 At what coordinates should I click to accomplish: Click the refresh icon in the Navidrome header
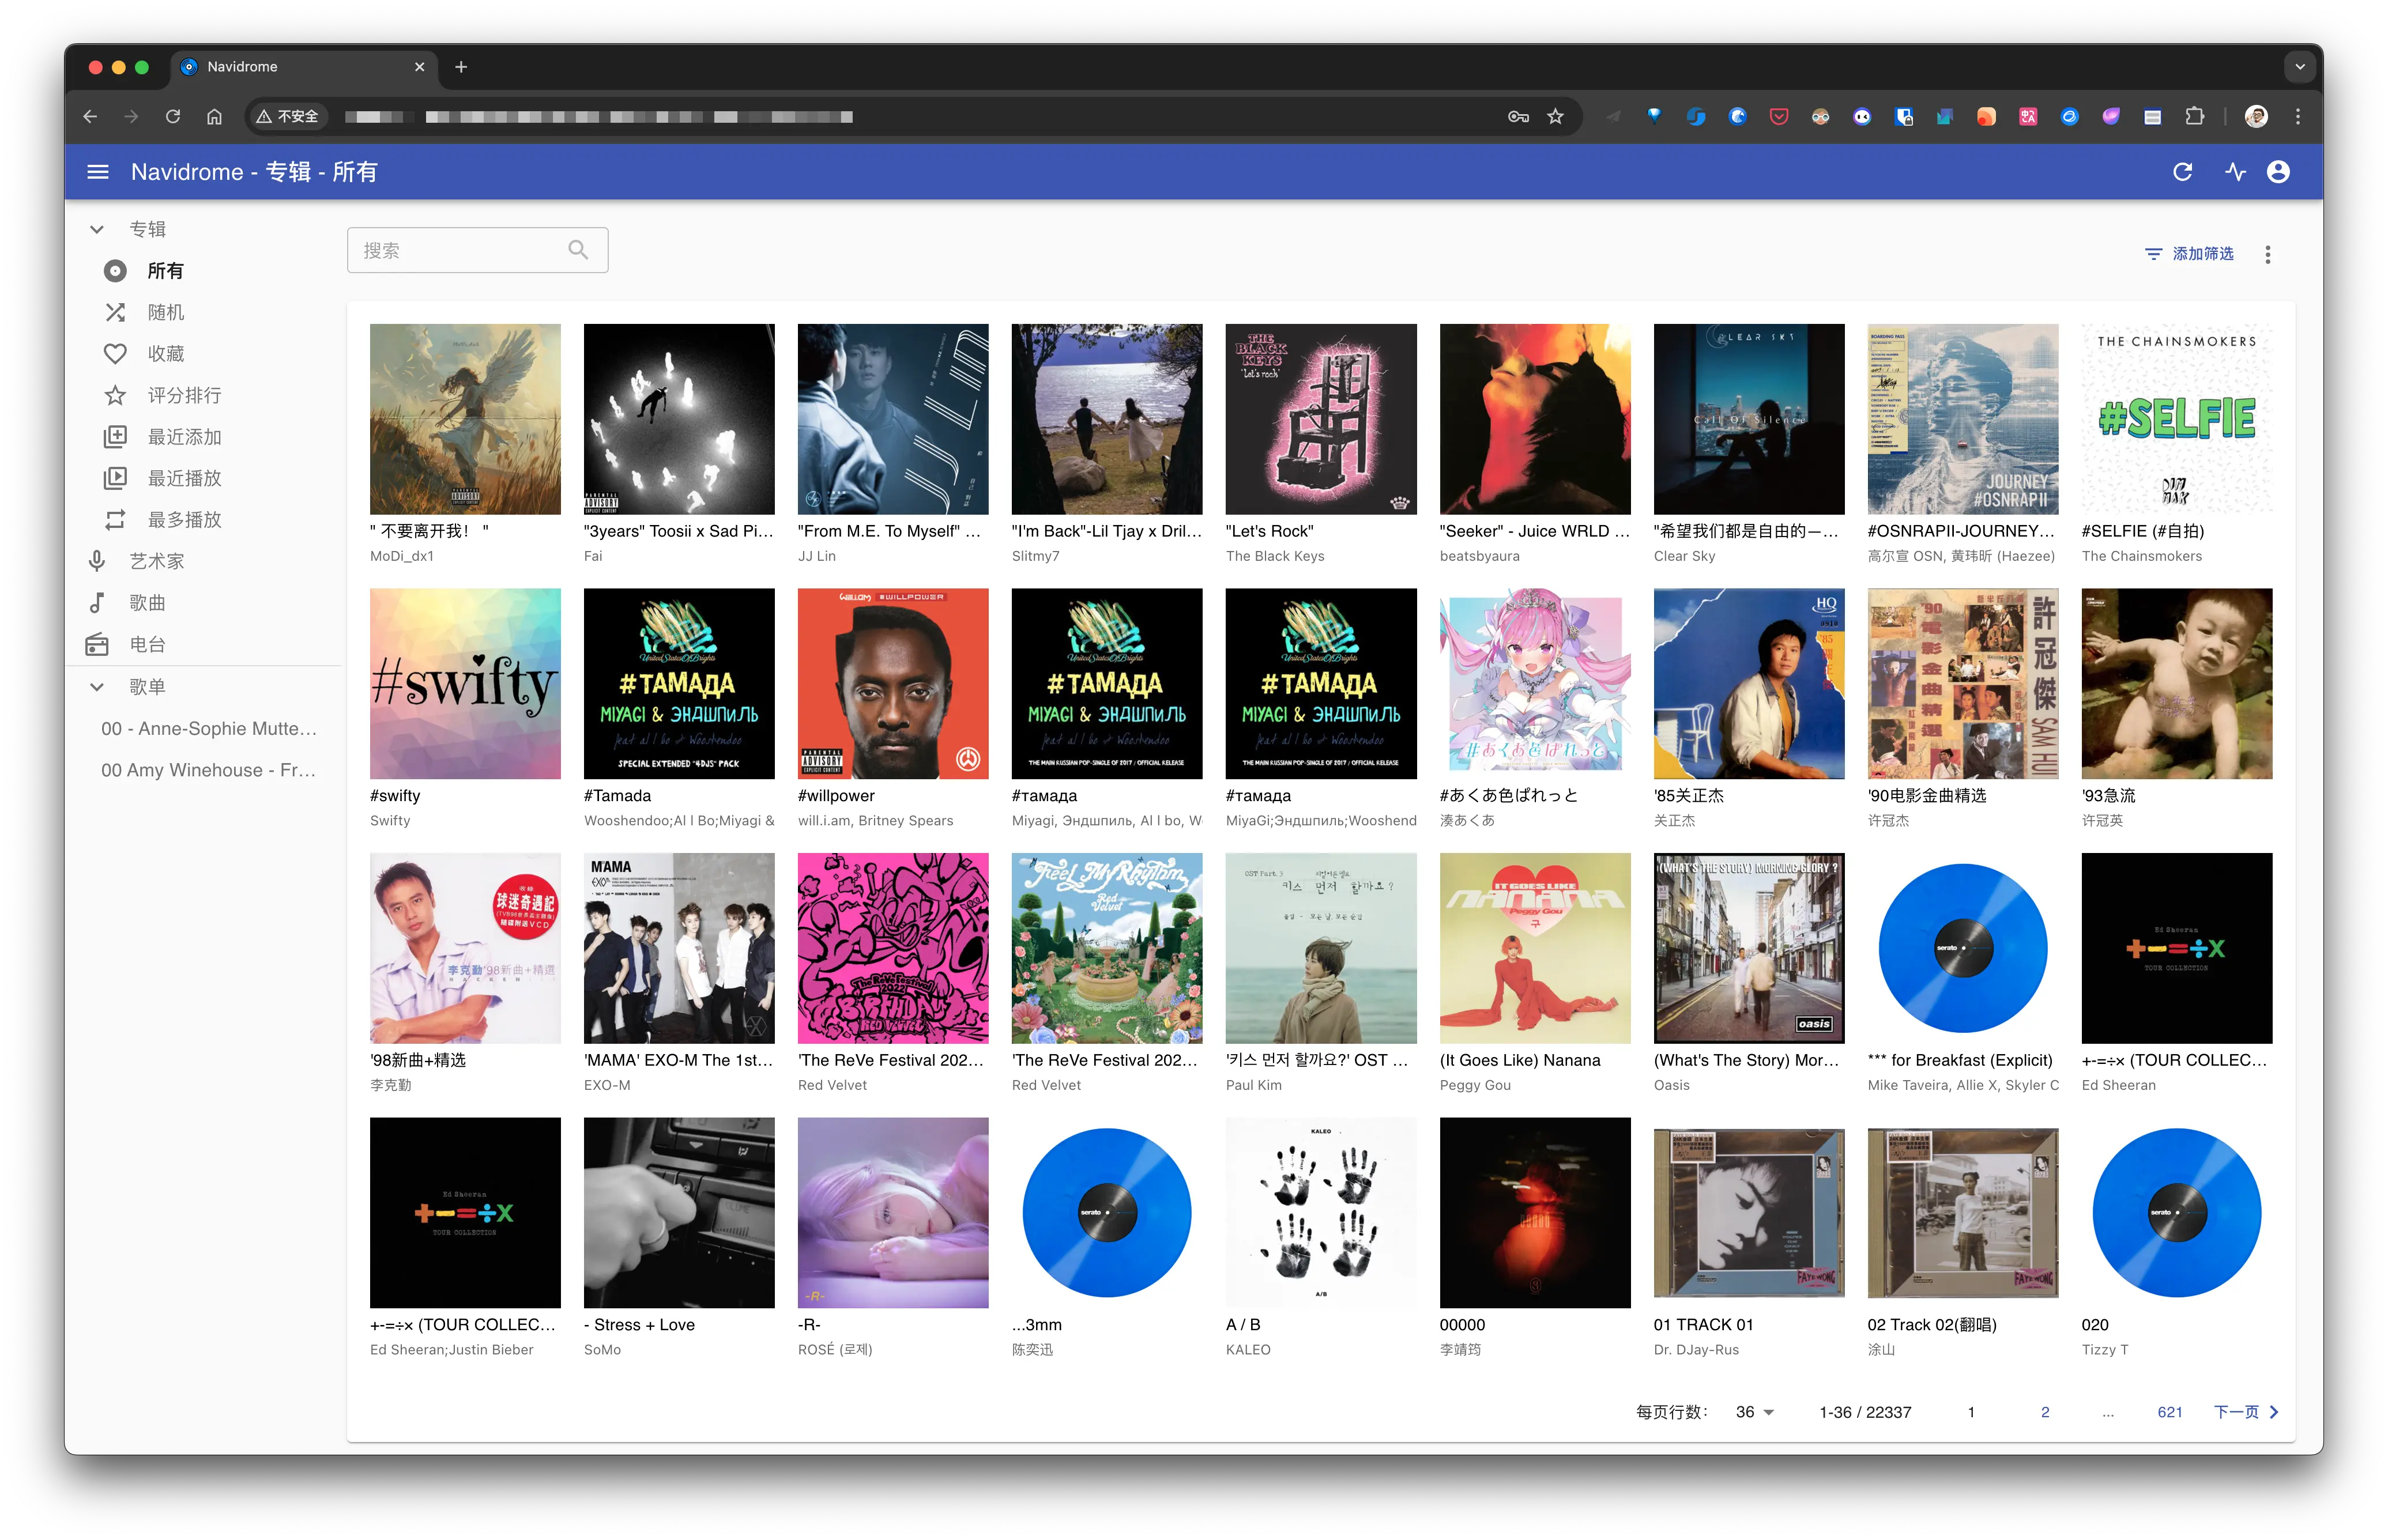2182,172
